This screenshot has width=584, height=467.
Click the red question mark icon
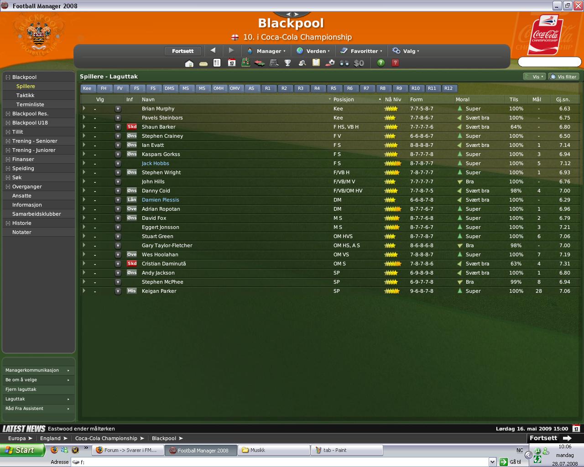pyautogui.click(x=396, y=63)
